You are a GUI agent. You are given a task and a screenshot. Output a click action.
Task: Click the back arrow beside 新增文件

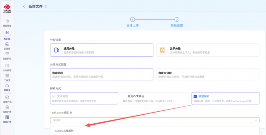[24, 6]
